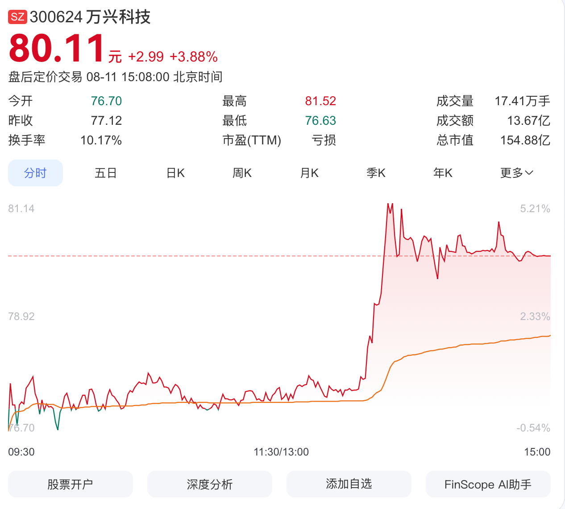Click the 成交量 label
The height and width of the screenshot is (509, 565).
455,101
